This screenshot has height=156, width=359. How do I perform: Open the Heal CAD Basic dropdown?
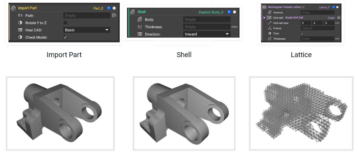86,30
